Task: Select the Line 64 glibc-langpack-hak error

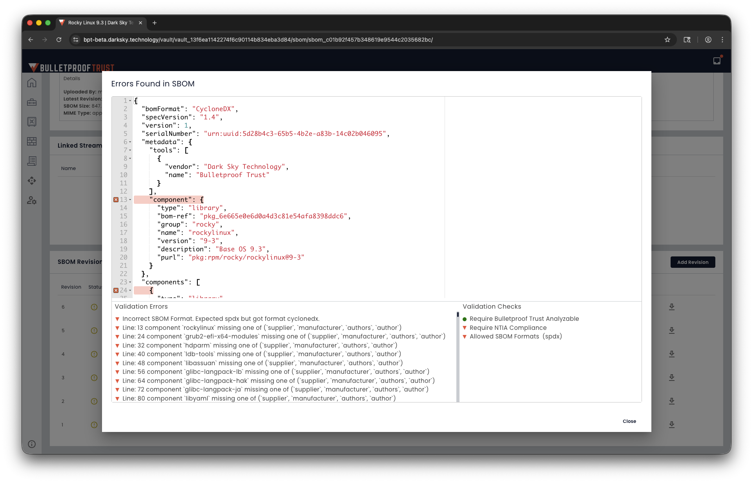Action: (x=279, y=381)
